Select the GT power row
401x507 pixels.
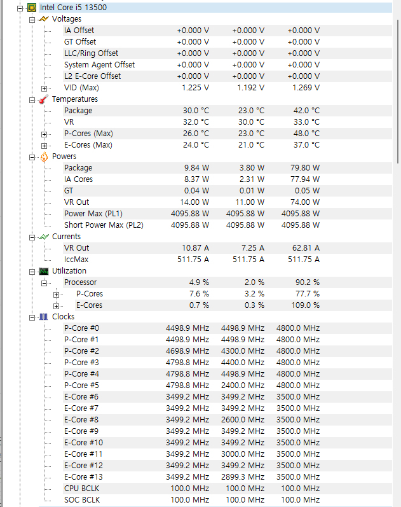[x=228, y=191]
